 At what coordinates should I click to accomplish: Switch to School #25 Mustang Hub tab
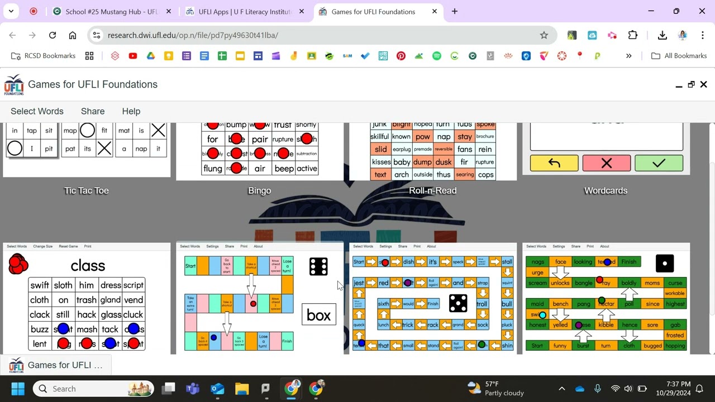112,11
